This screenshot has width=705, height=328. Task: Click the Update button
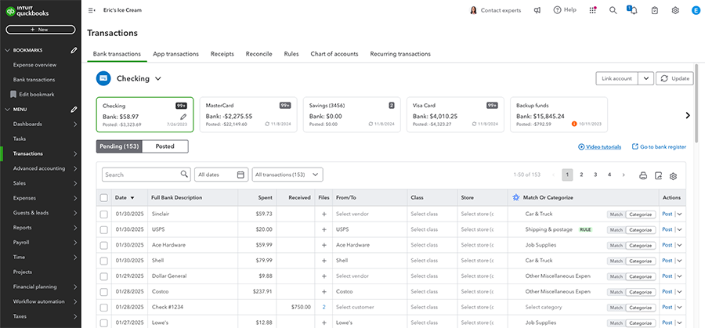[x=674, y=78]
